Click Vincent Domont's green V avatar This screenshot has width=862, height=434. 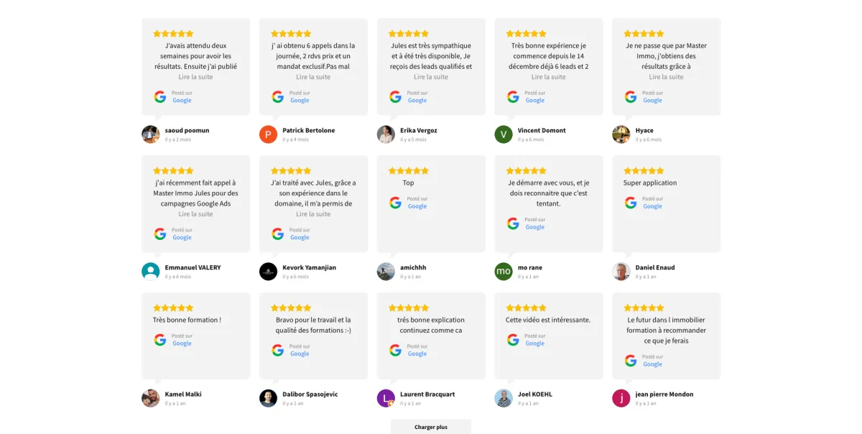point(504,134)
